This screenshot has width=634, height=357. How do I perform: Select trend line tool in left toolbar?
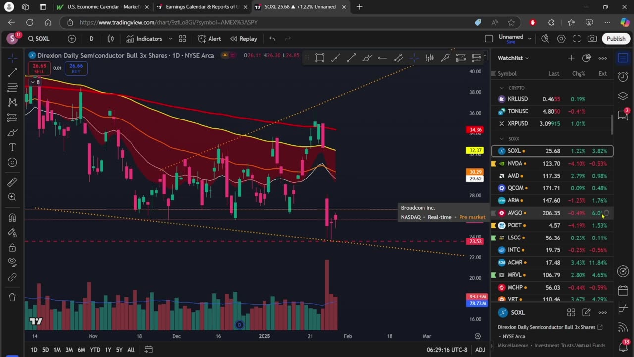coord(12,73)
